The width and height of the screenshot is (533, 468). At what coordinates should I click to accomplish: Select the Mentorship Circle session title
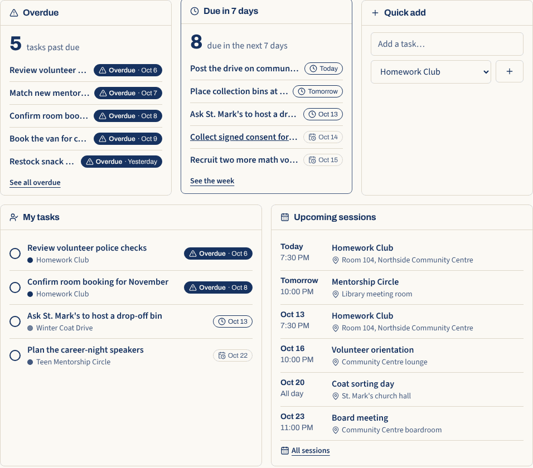point(365,282)
